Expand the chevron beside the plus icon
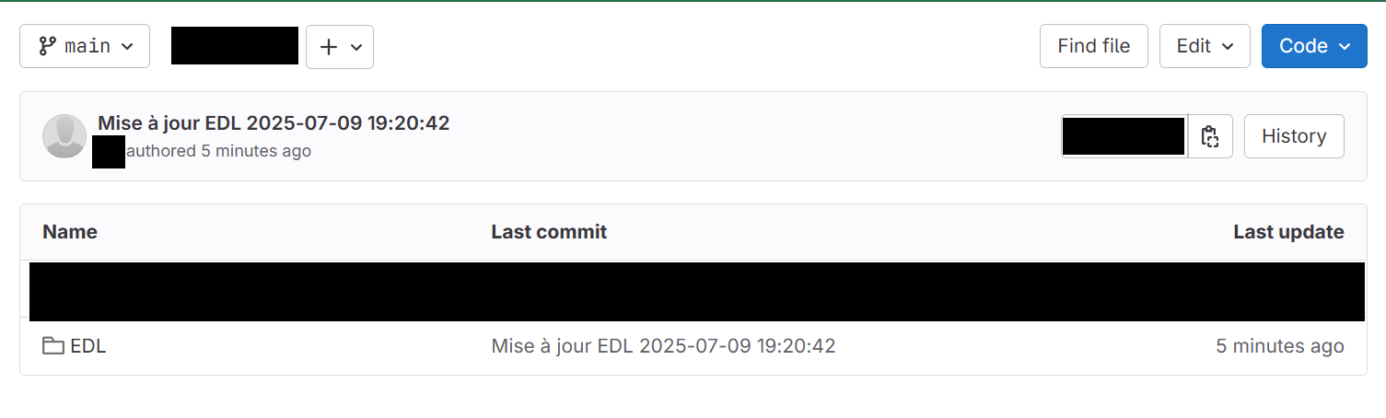Viewport: 1386px width, 418px height. click(356, 47)
